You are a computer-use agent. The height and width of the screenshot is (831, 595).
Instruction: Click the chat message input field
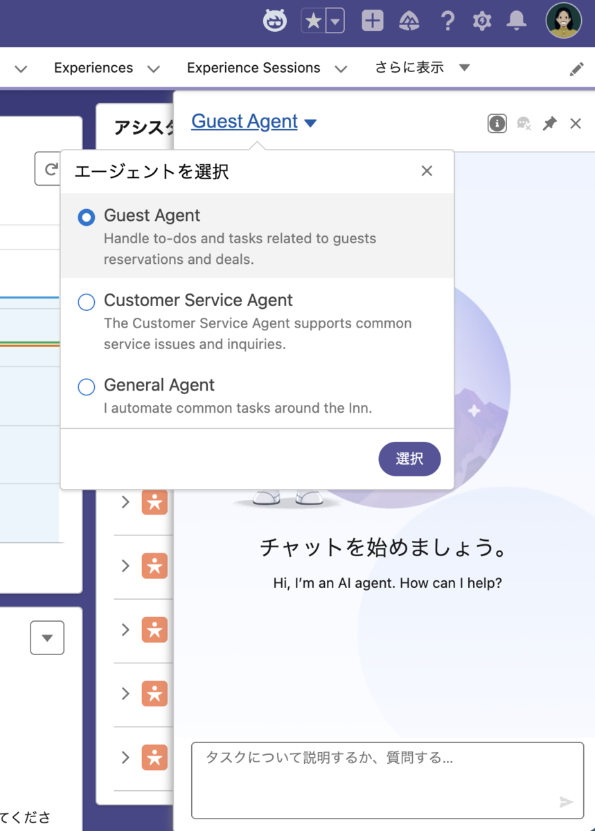tap(388, 780)
